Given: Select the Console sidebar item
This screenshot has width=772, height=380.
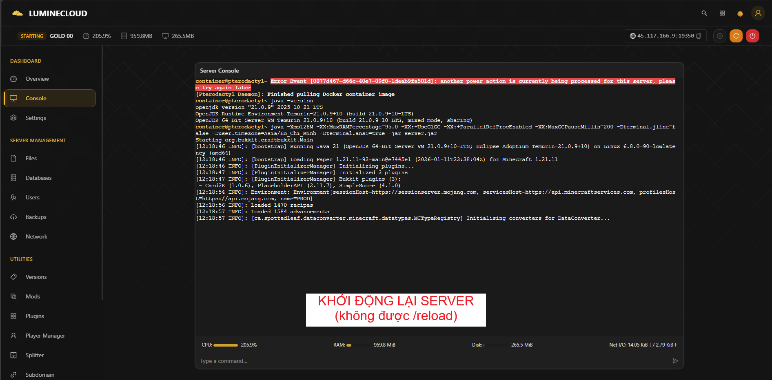Looking at the screenshot, I should [36, 98].
